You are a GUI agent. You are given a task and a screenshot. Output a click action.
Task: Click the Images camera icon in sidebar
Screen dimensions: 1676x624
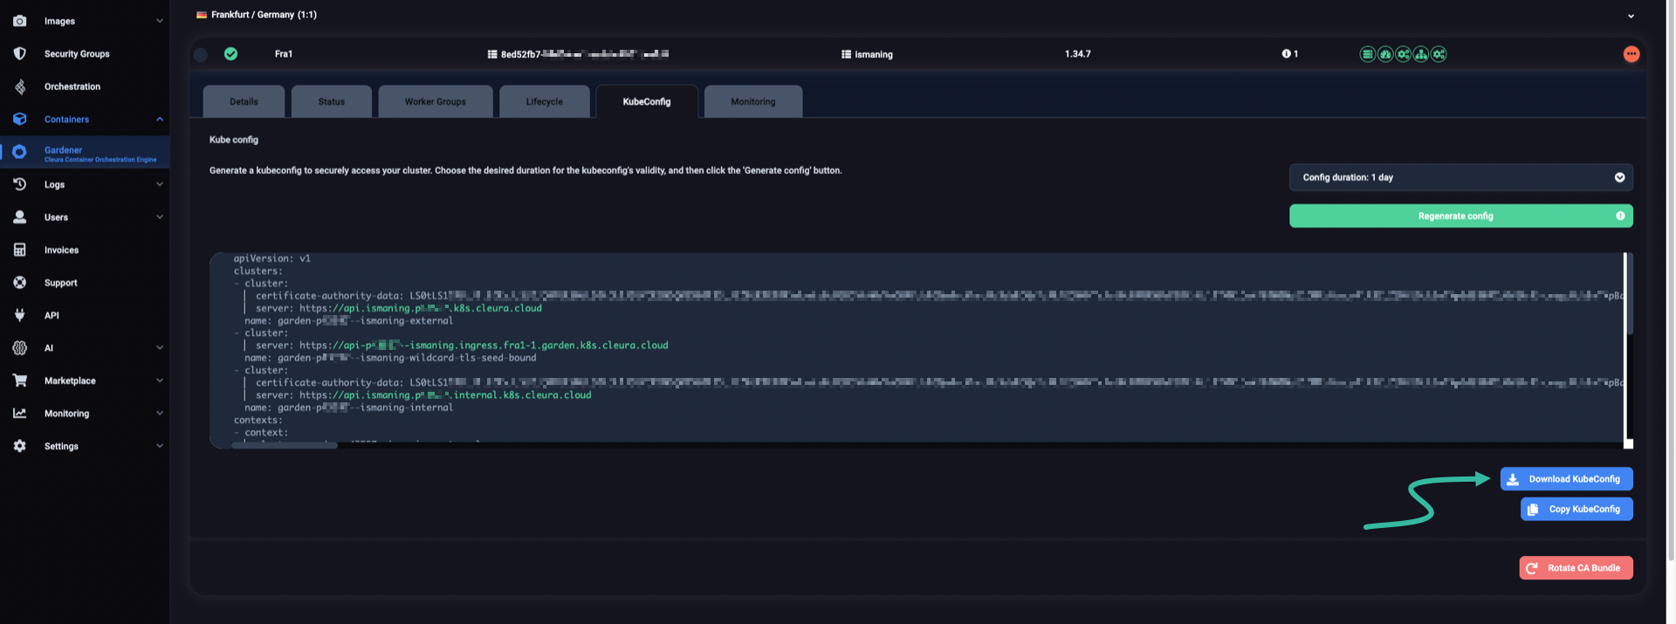(x=19, y=21)
